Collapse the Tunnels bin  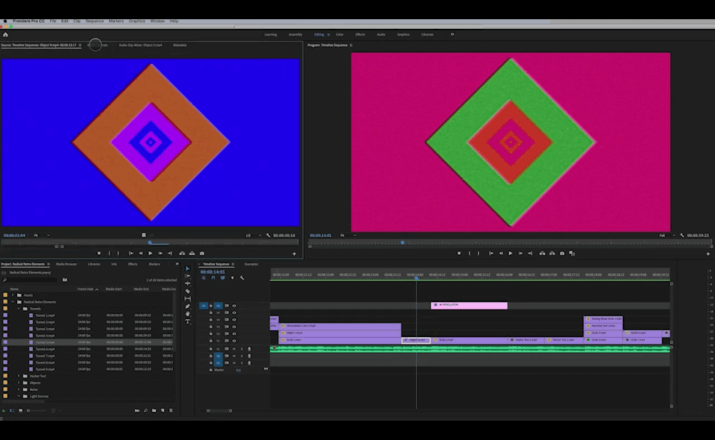(19, 308)
